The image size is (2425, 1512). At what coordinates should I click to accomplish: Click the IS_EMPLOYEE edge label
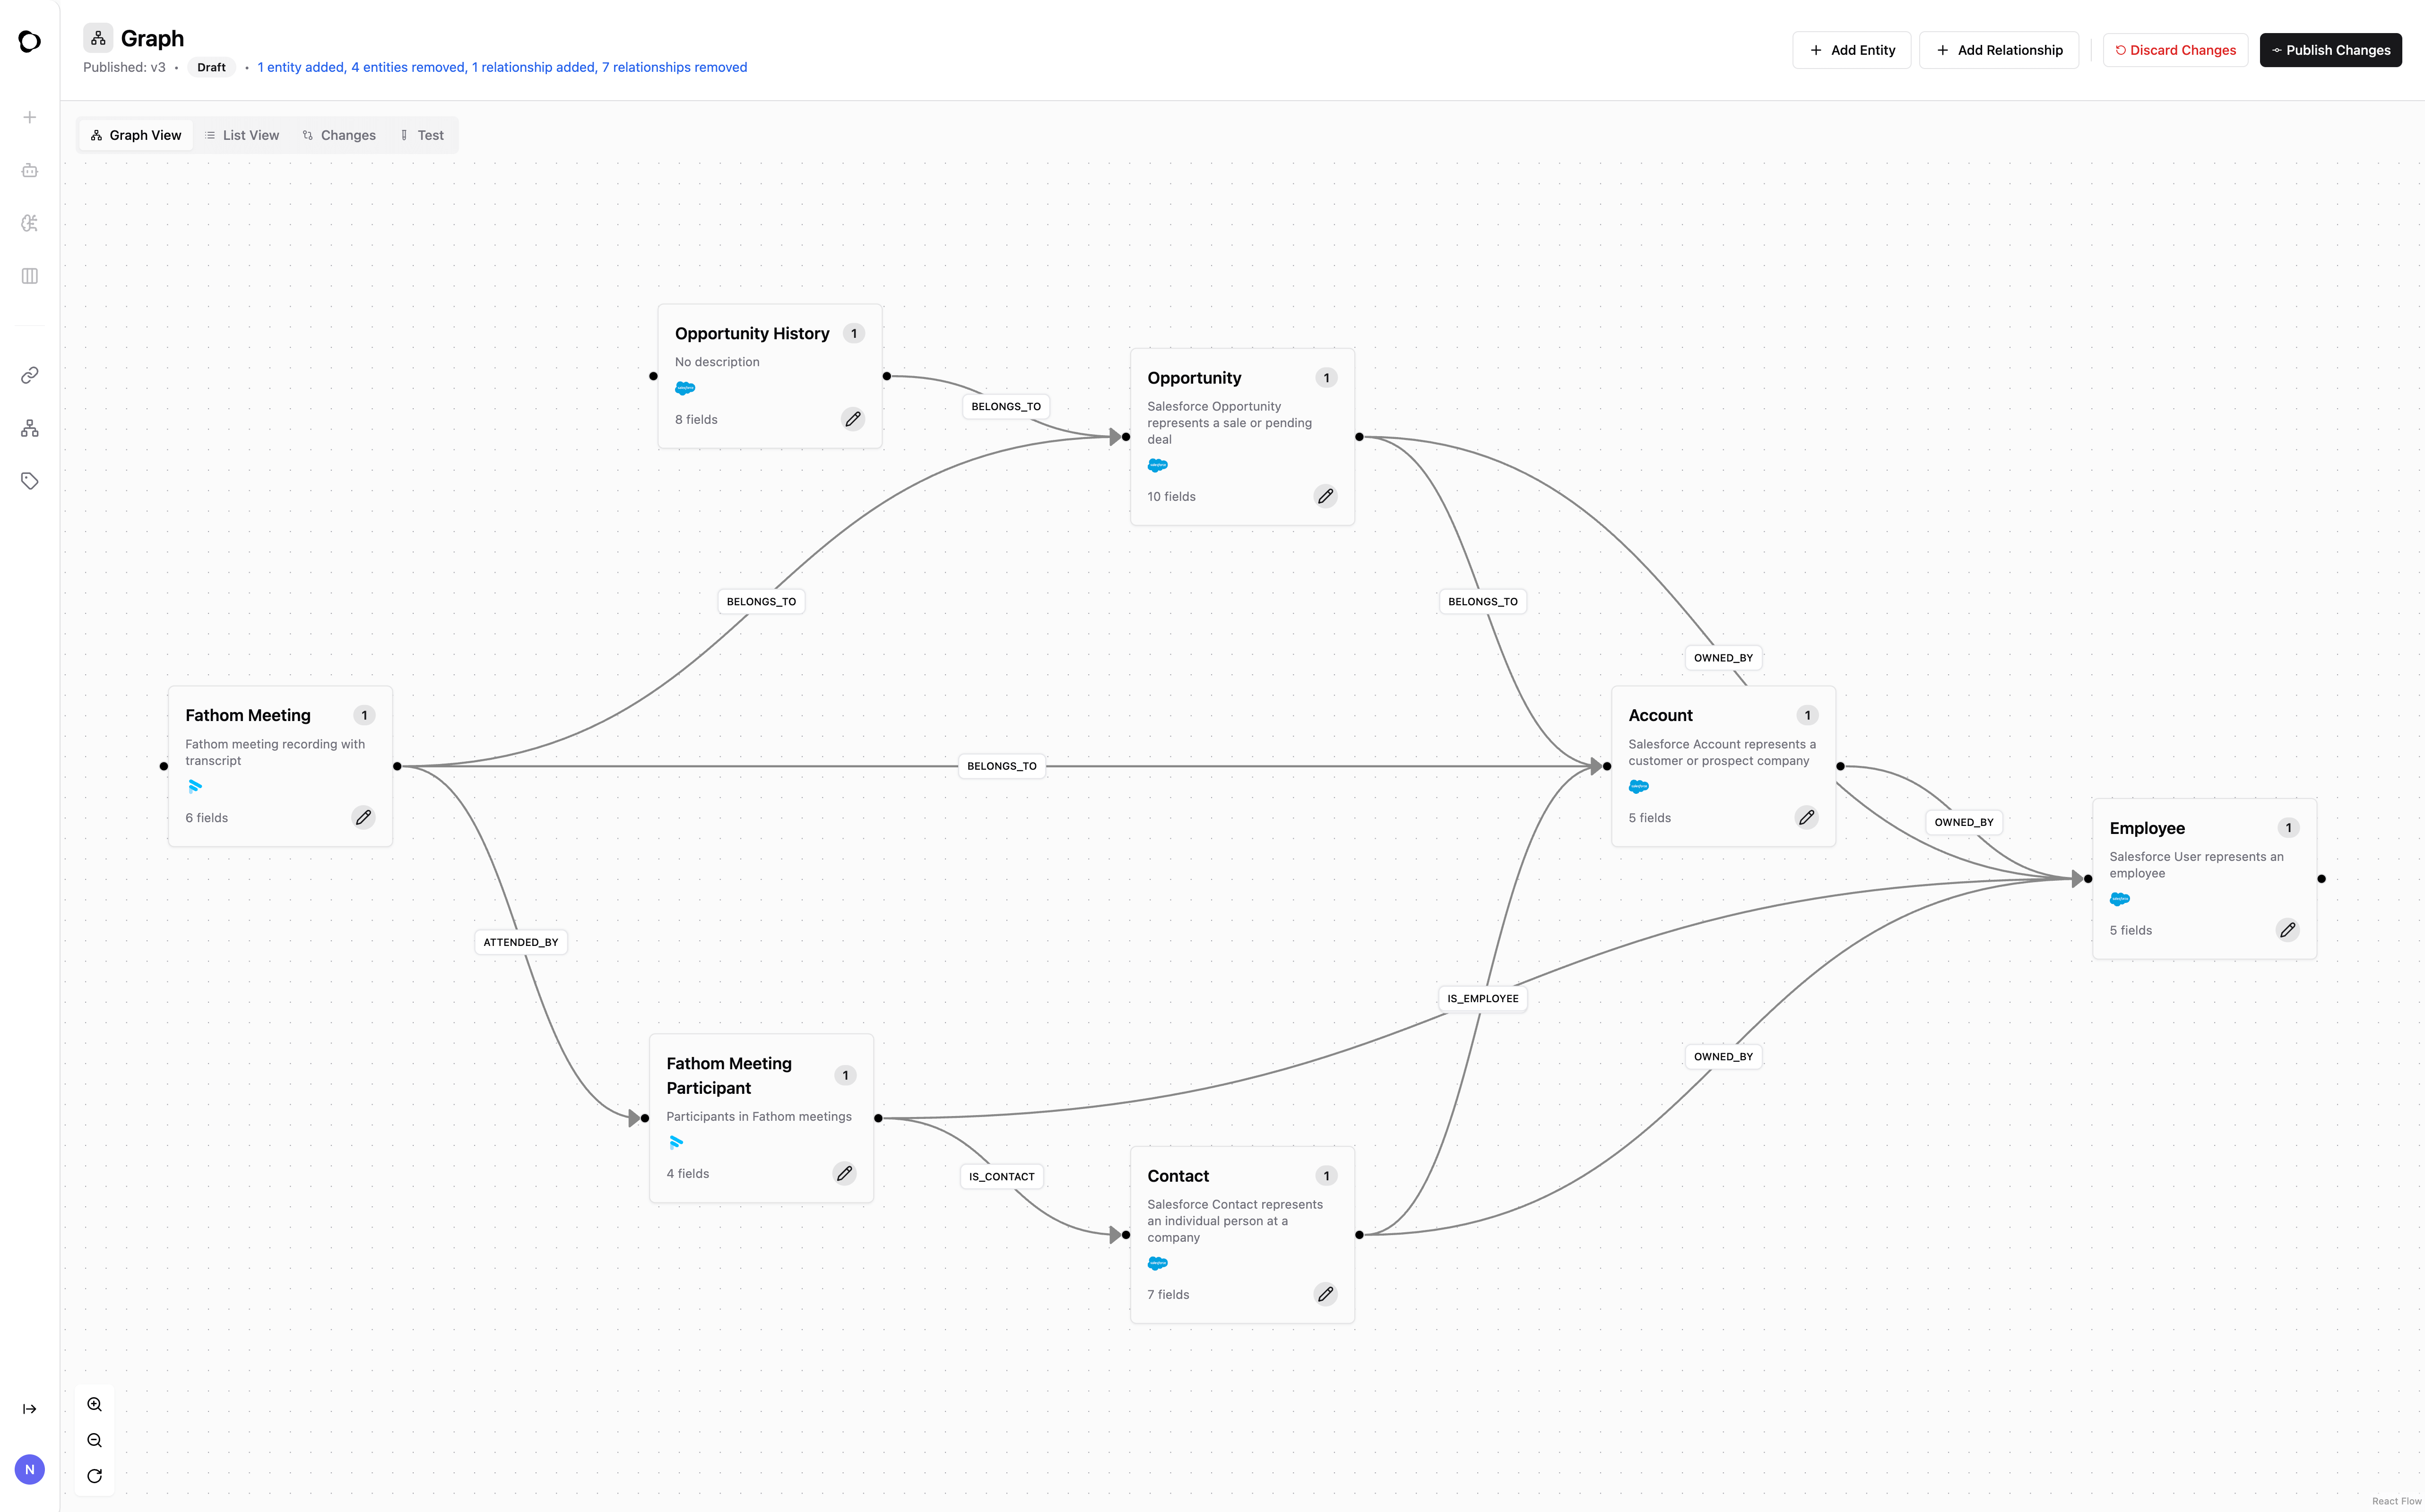click(x=1481, y=998)
